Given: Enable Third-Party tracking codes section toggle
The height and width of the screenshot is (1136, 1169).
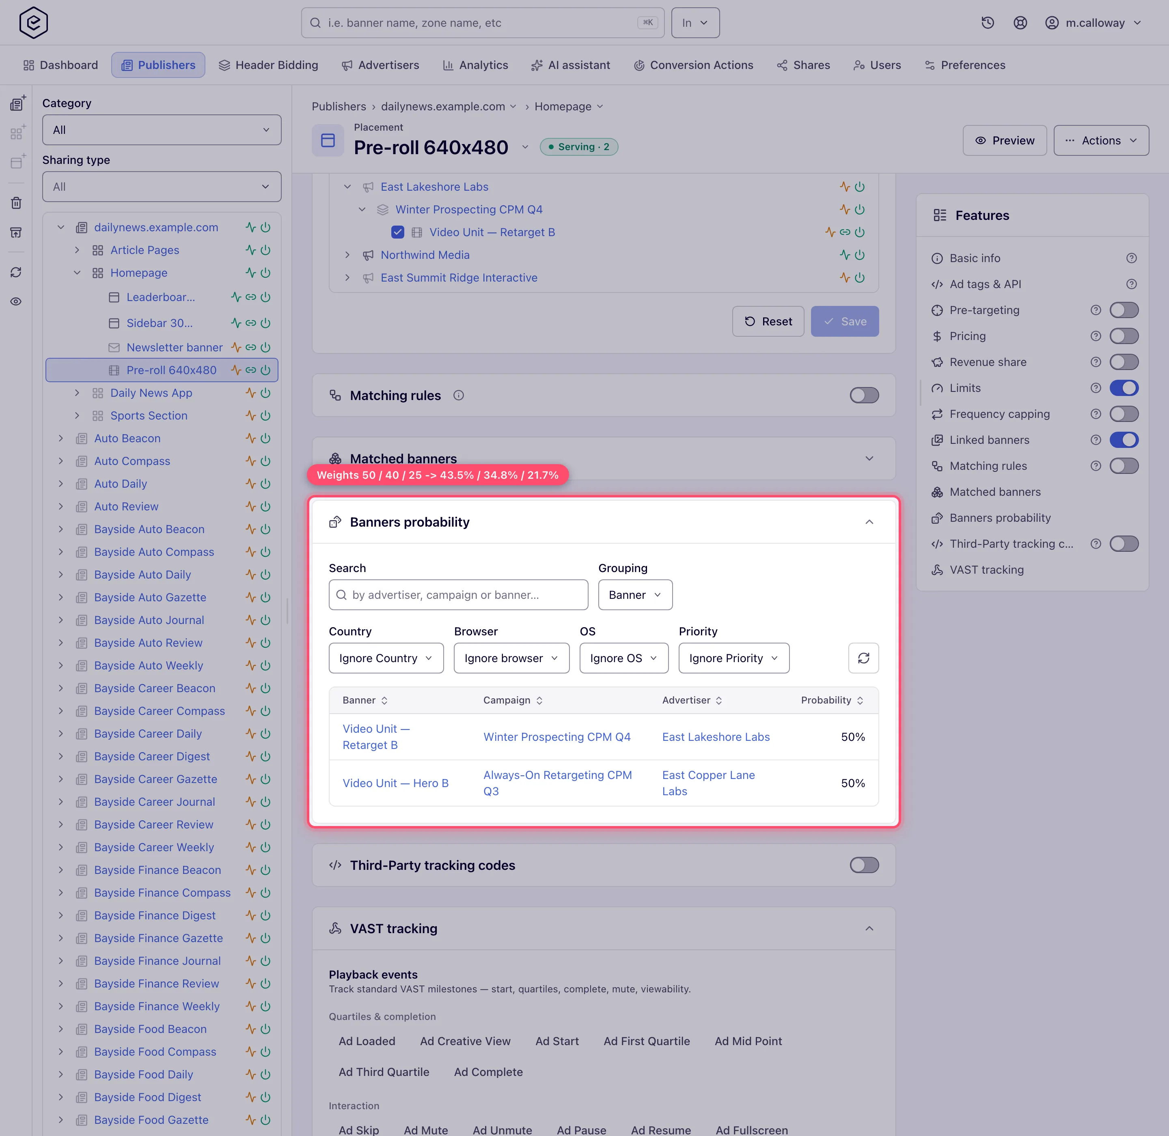Looking at the screenshot, I should click(864, 865).
